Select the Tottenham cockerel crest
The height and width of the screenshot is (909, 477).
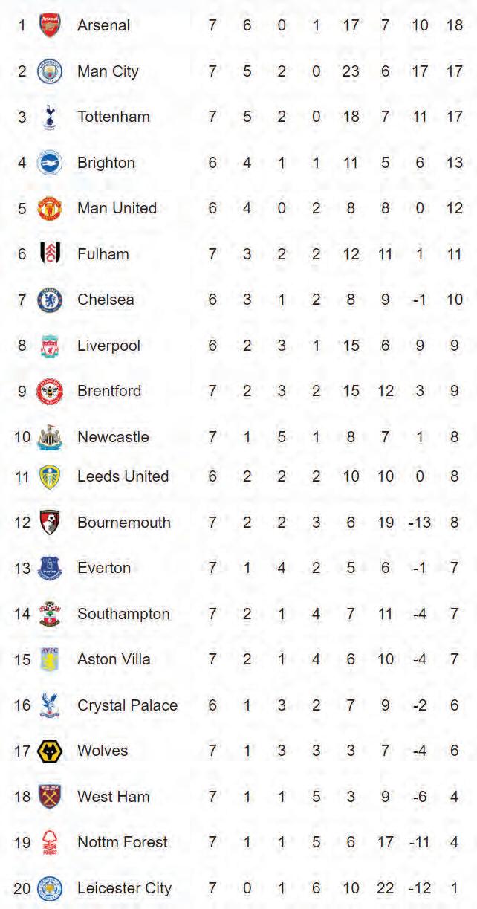50,117
